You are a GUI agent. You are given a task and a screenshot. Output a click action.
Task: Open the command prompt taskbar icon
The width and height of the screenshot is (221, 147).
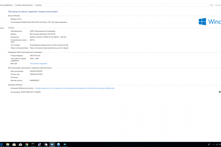click(33, 144)
